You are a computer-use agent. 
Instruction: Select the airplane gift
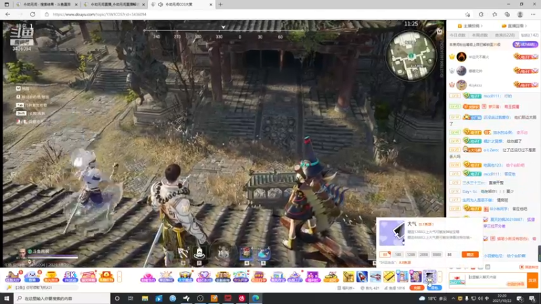375,276
